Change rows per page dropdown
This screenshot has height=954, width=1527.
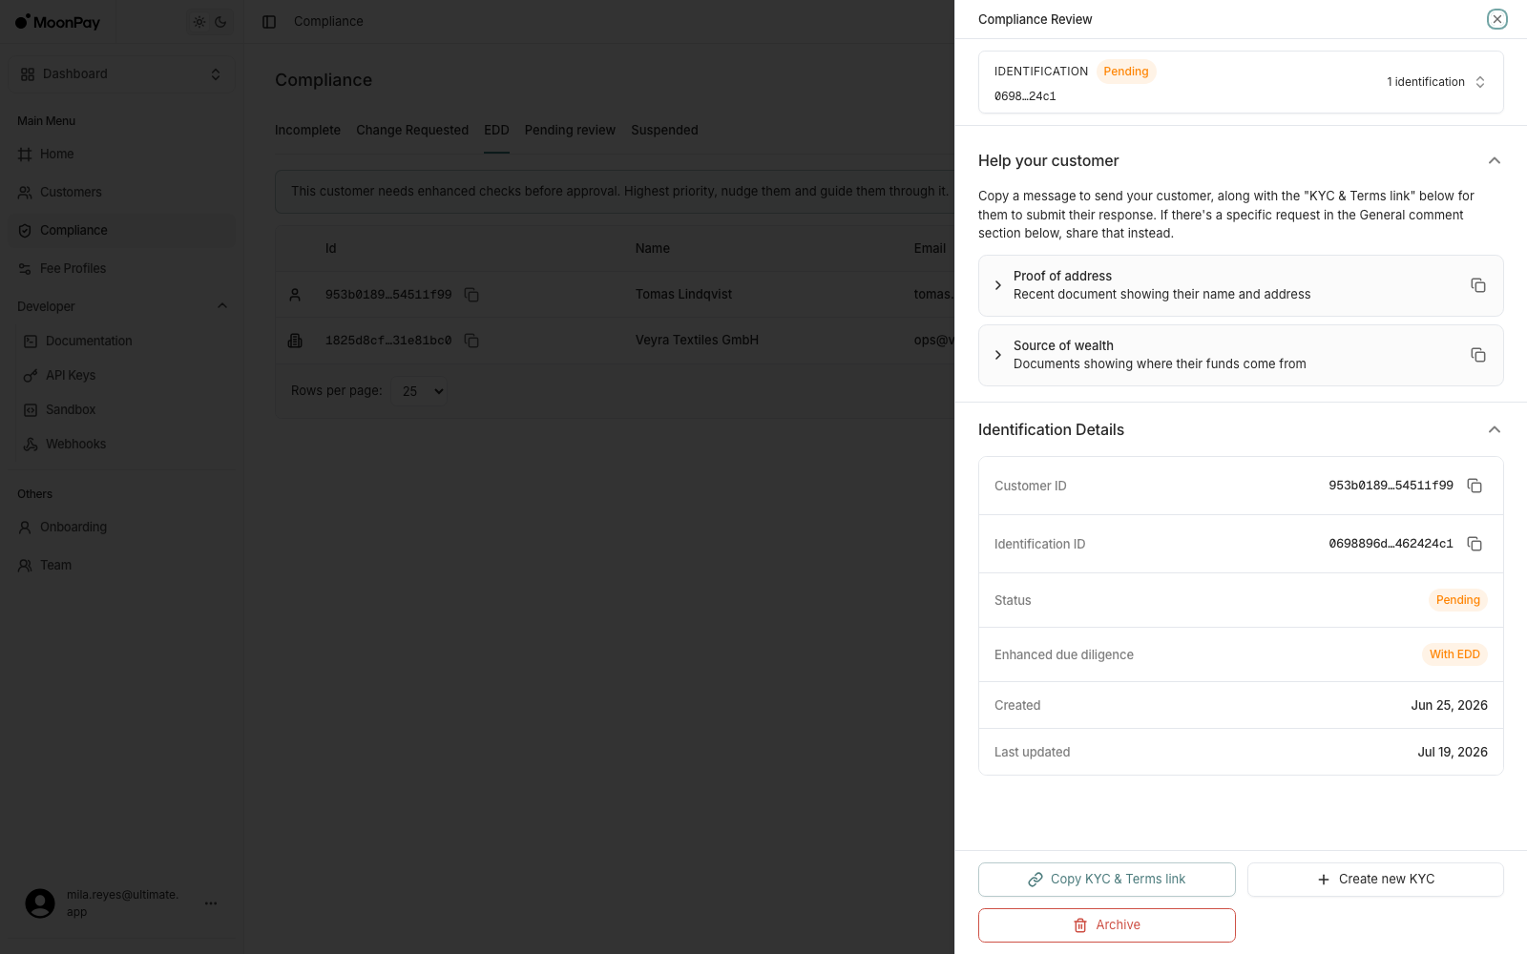[420, 391]
